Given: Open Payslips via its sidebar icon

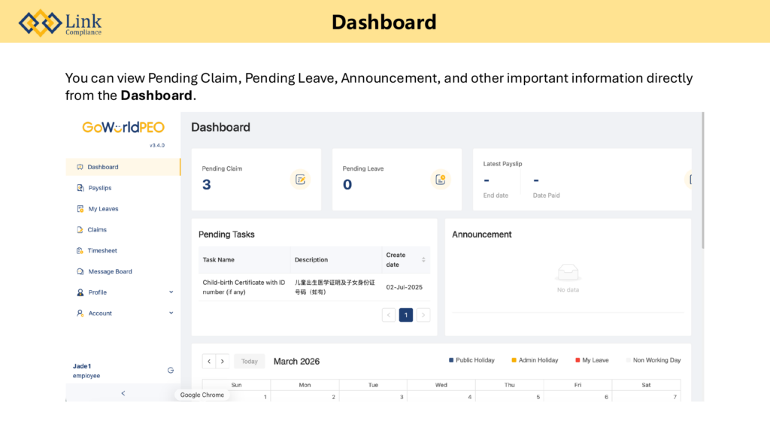Looking at the screenshot, I should (x=80, y=188).
